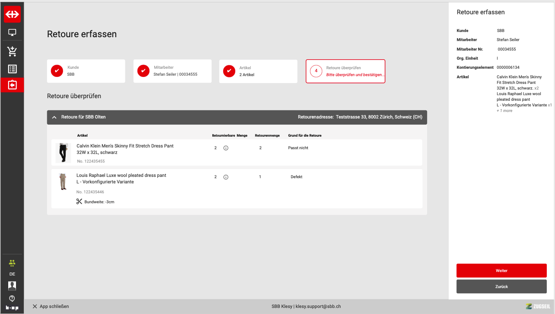Open the monitor dashboard icon
Viewport: 555px width, 314px height.
[x=12, y=32]
